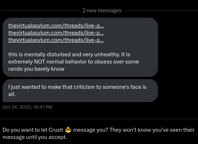Click the '2 new messages' divider label

102,10
